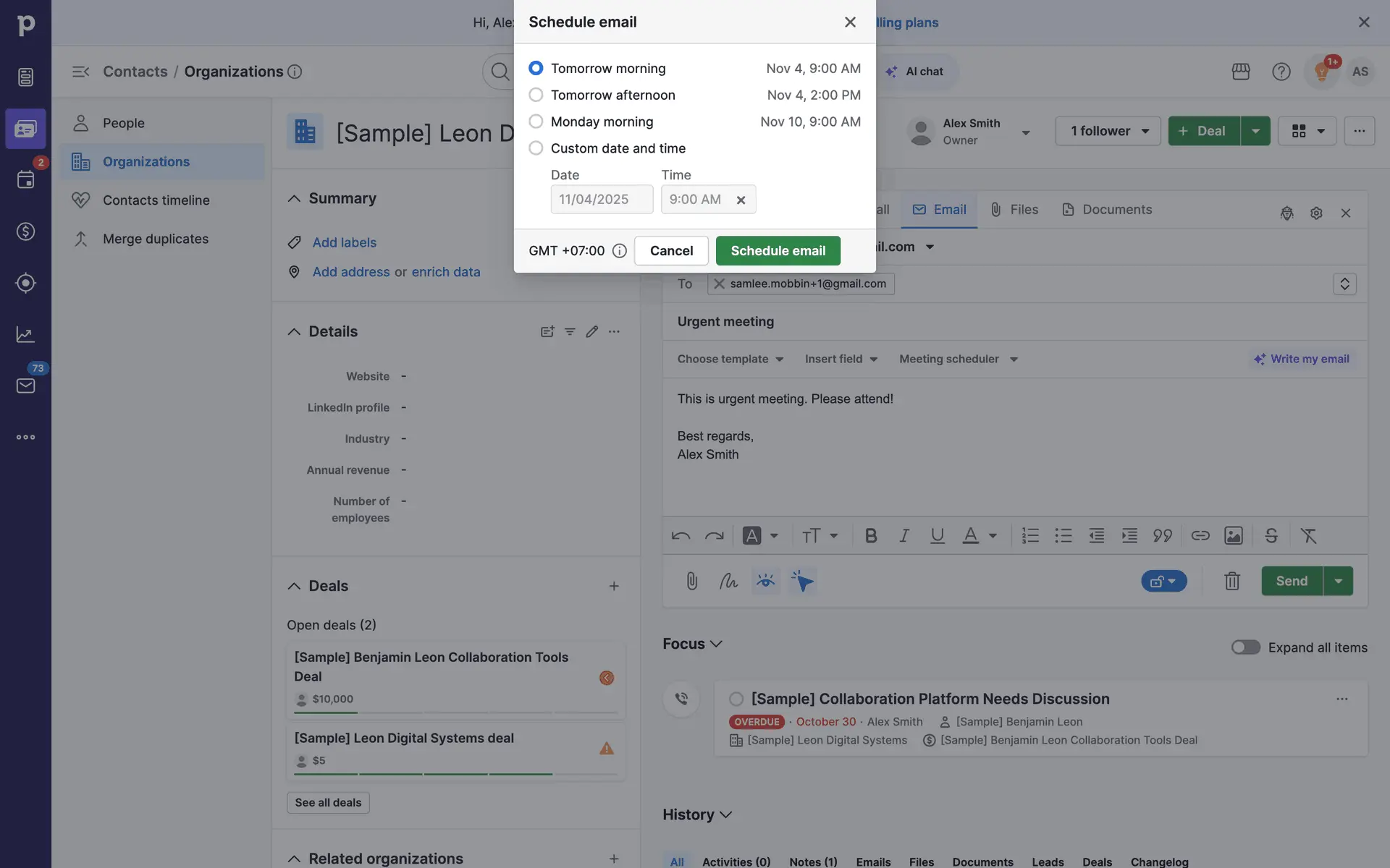Click the email signature icon
The height and width of the screenshot is (868, 1390).
click(728, 581)
